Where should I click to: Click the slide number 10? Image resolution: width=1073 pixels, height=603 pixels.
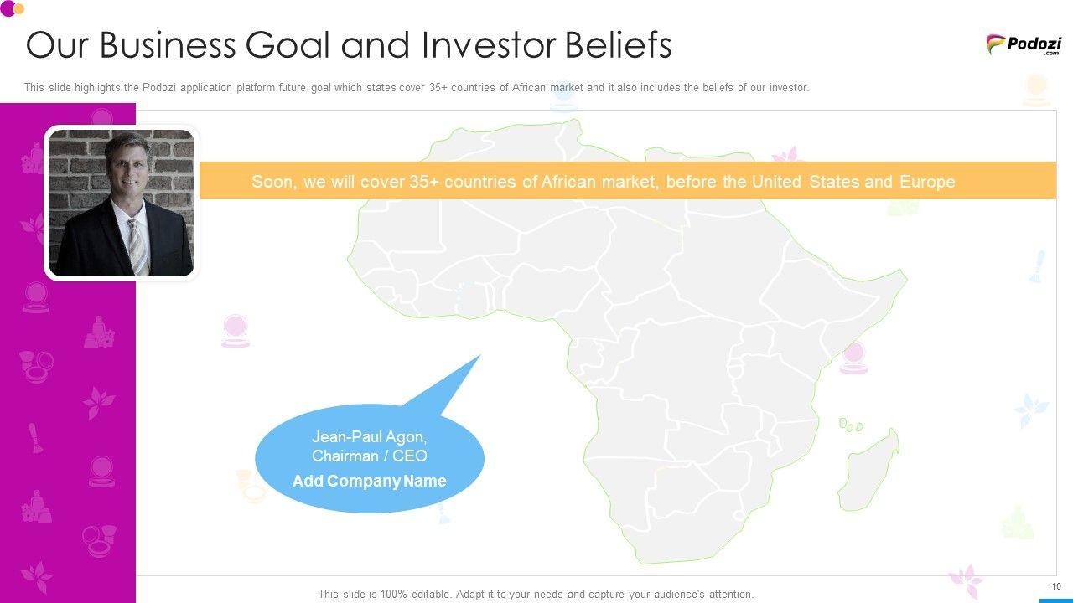(1055, 586)
